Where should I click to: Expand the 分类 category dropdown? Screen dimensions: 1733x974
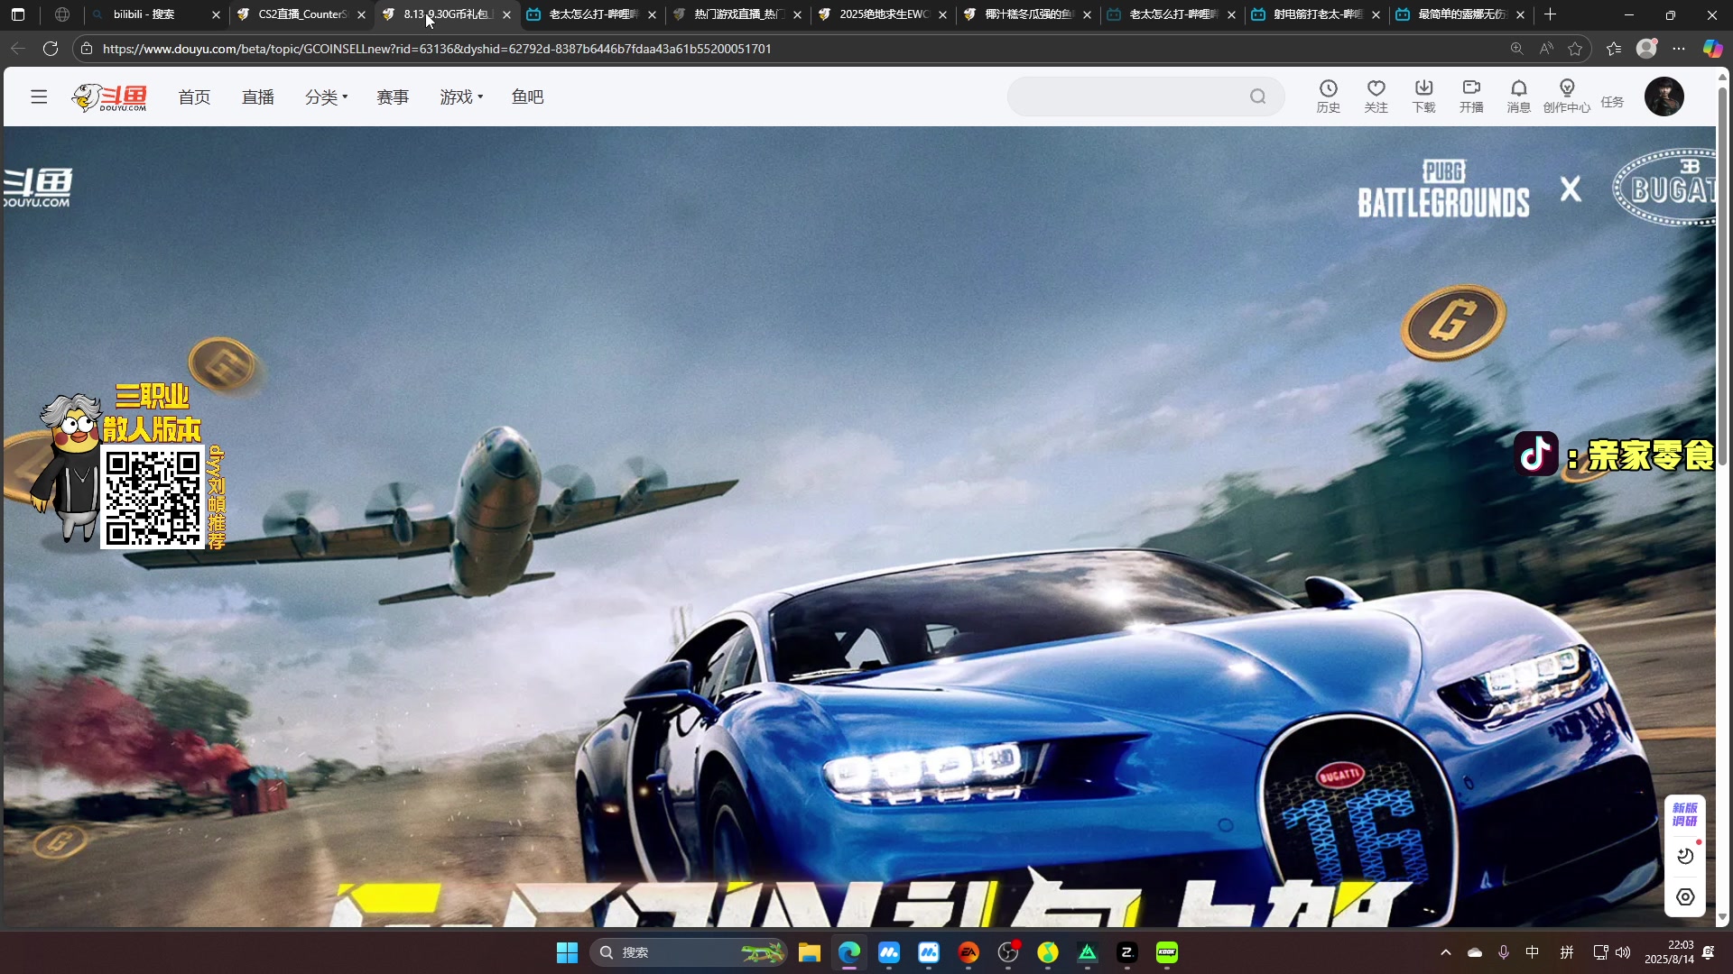tap(326, 96)
